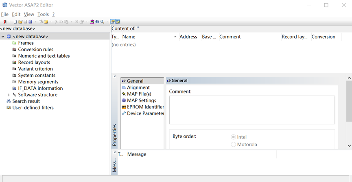Open the File menu
The image size is (352, 182).
click(5, 14)
